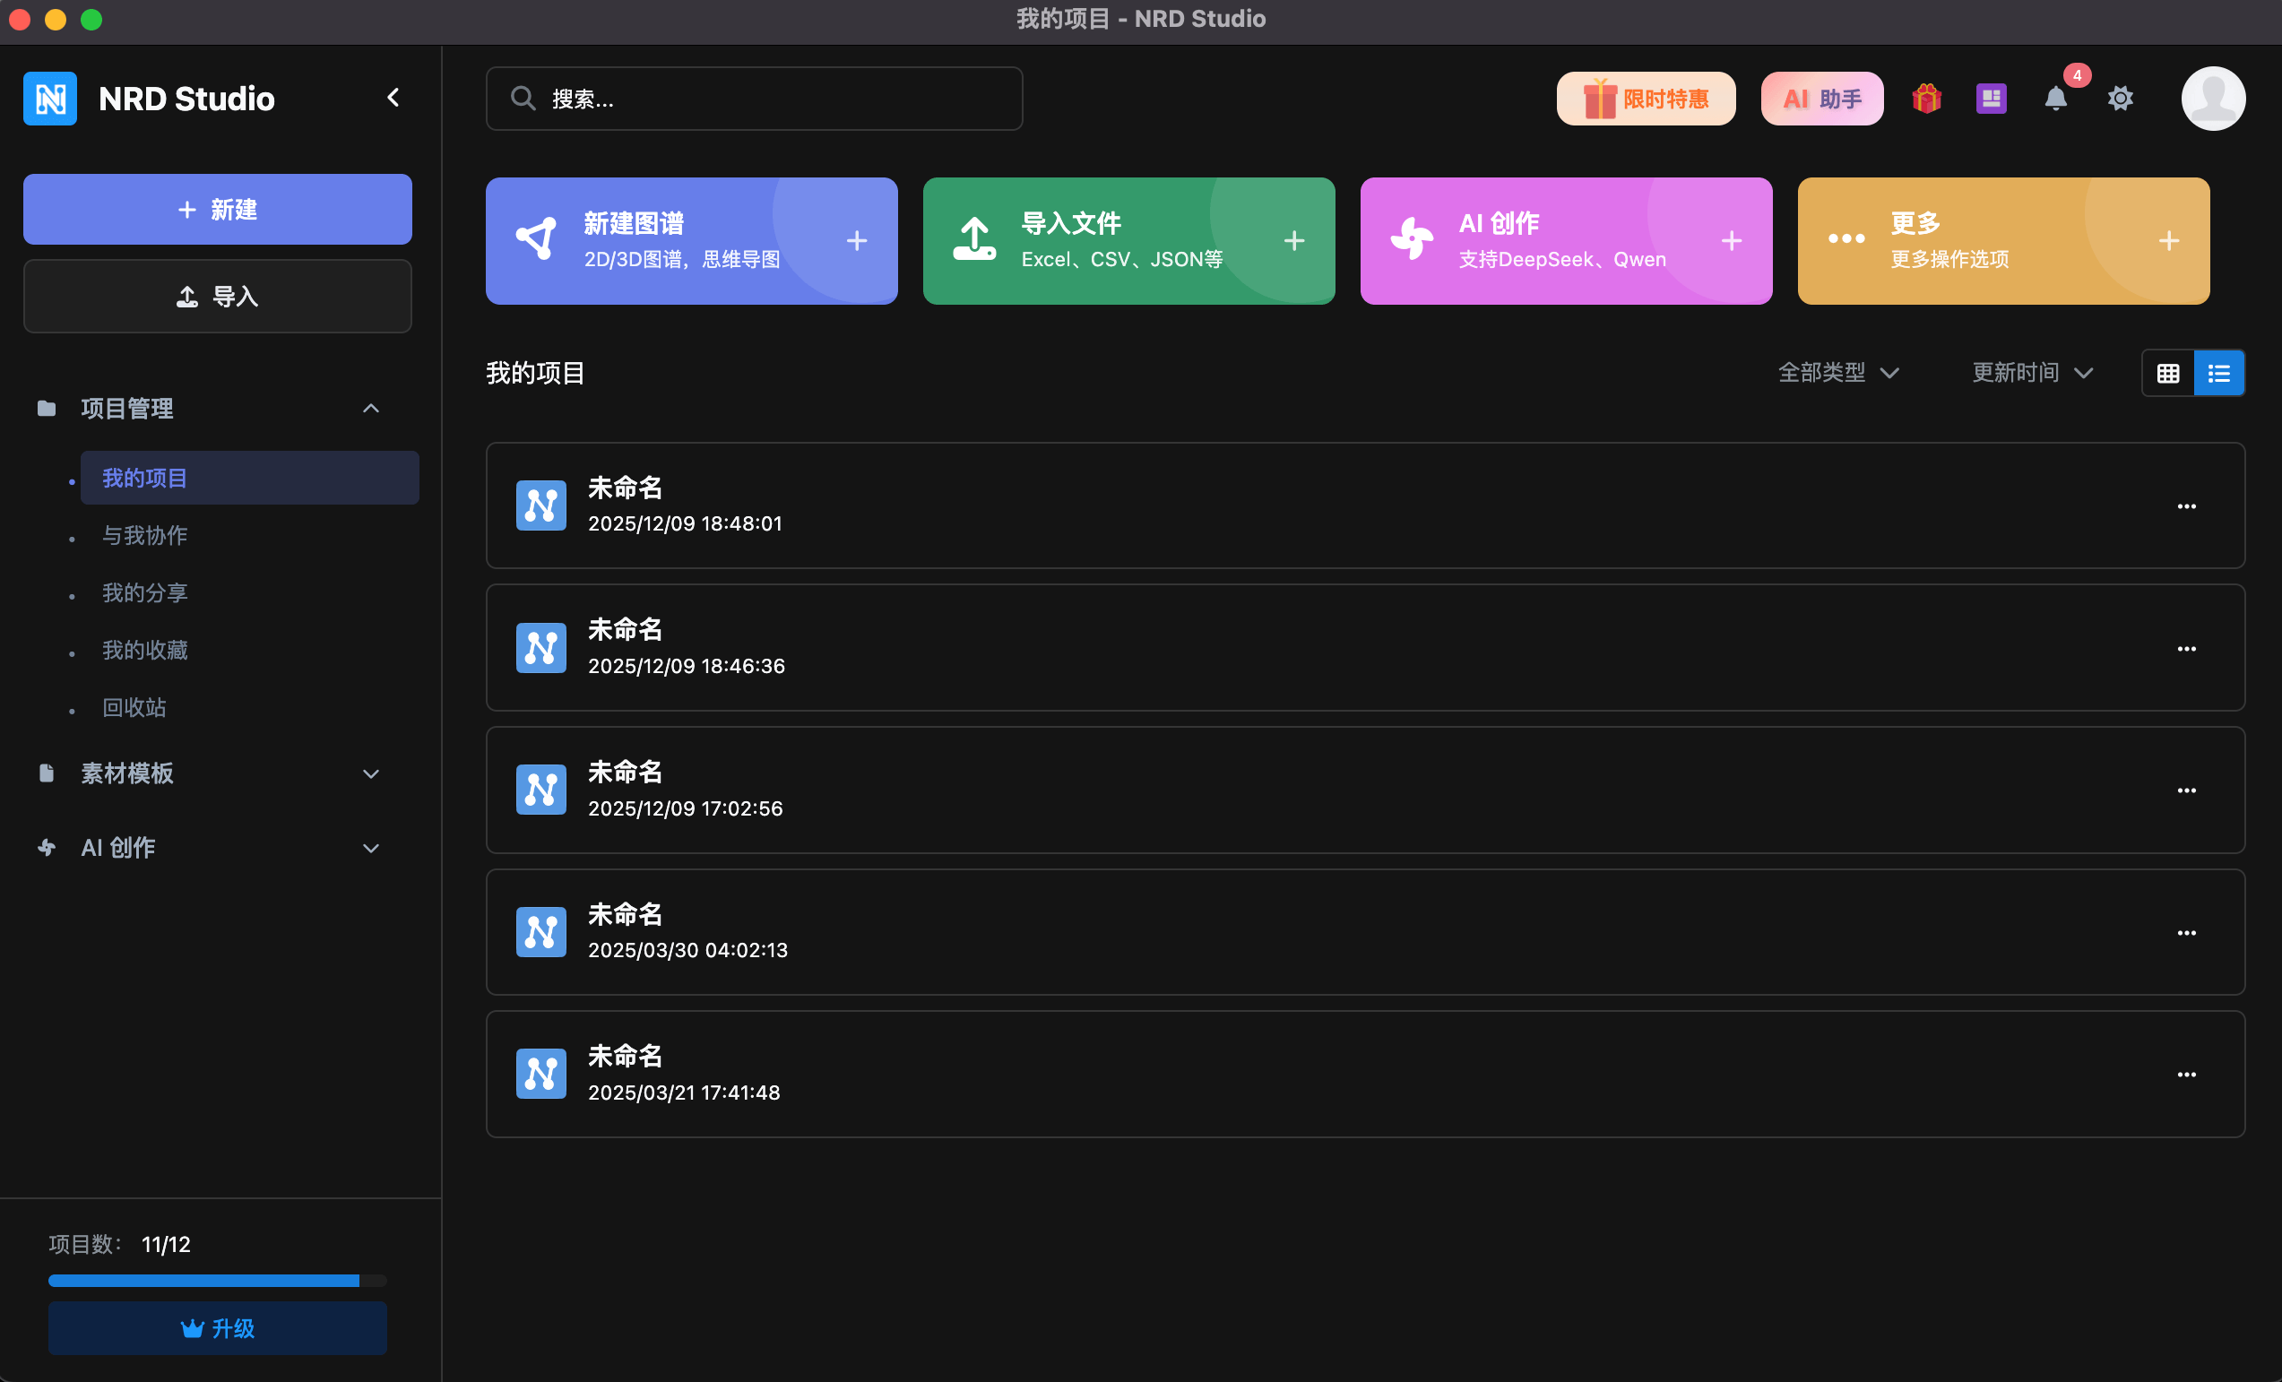Collapse sidebar with the left arrow
This screenshot has height=1382, width=2282.
393,99
